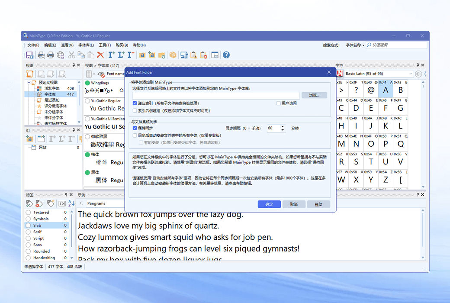The width and height of the screenshot is (450, 303).
Task: Open the 查看(V) menu
Action: (x=67, y=45)
